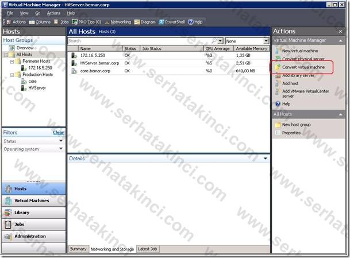Select 172.16.5.250 under Perimeter Hosts
This screenshot has height=258, width=350.
coord(40,68)
